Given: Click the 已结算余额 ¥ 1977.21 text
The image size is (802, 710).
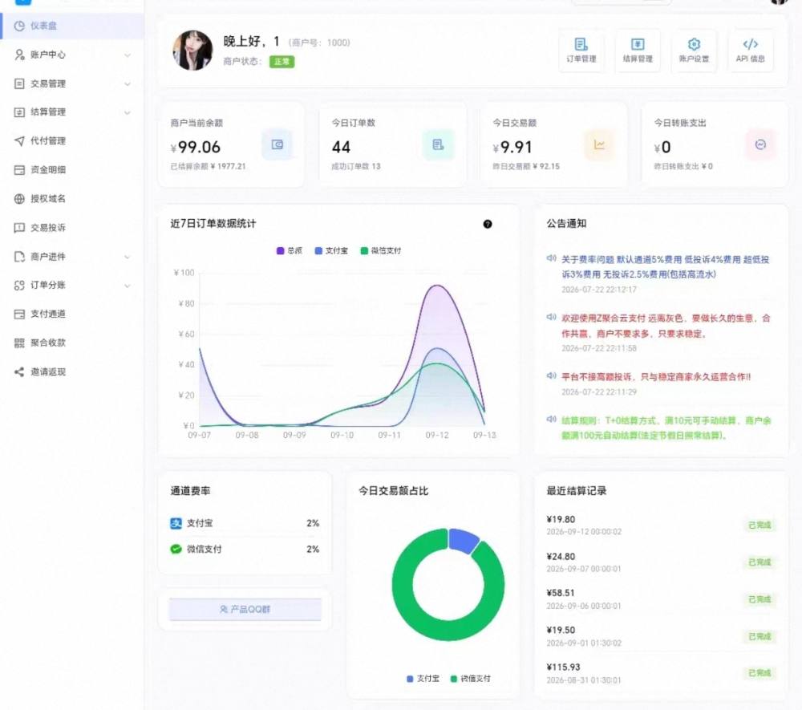Looking at the screenshot, I should point(209,167).
